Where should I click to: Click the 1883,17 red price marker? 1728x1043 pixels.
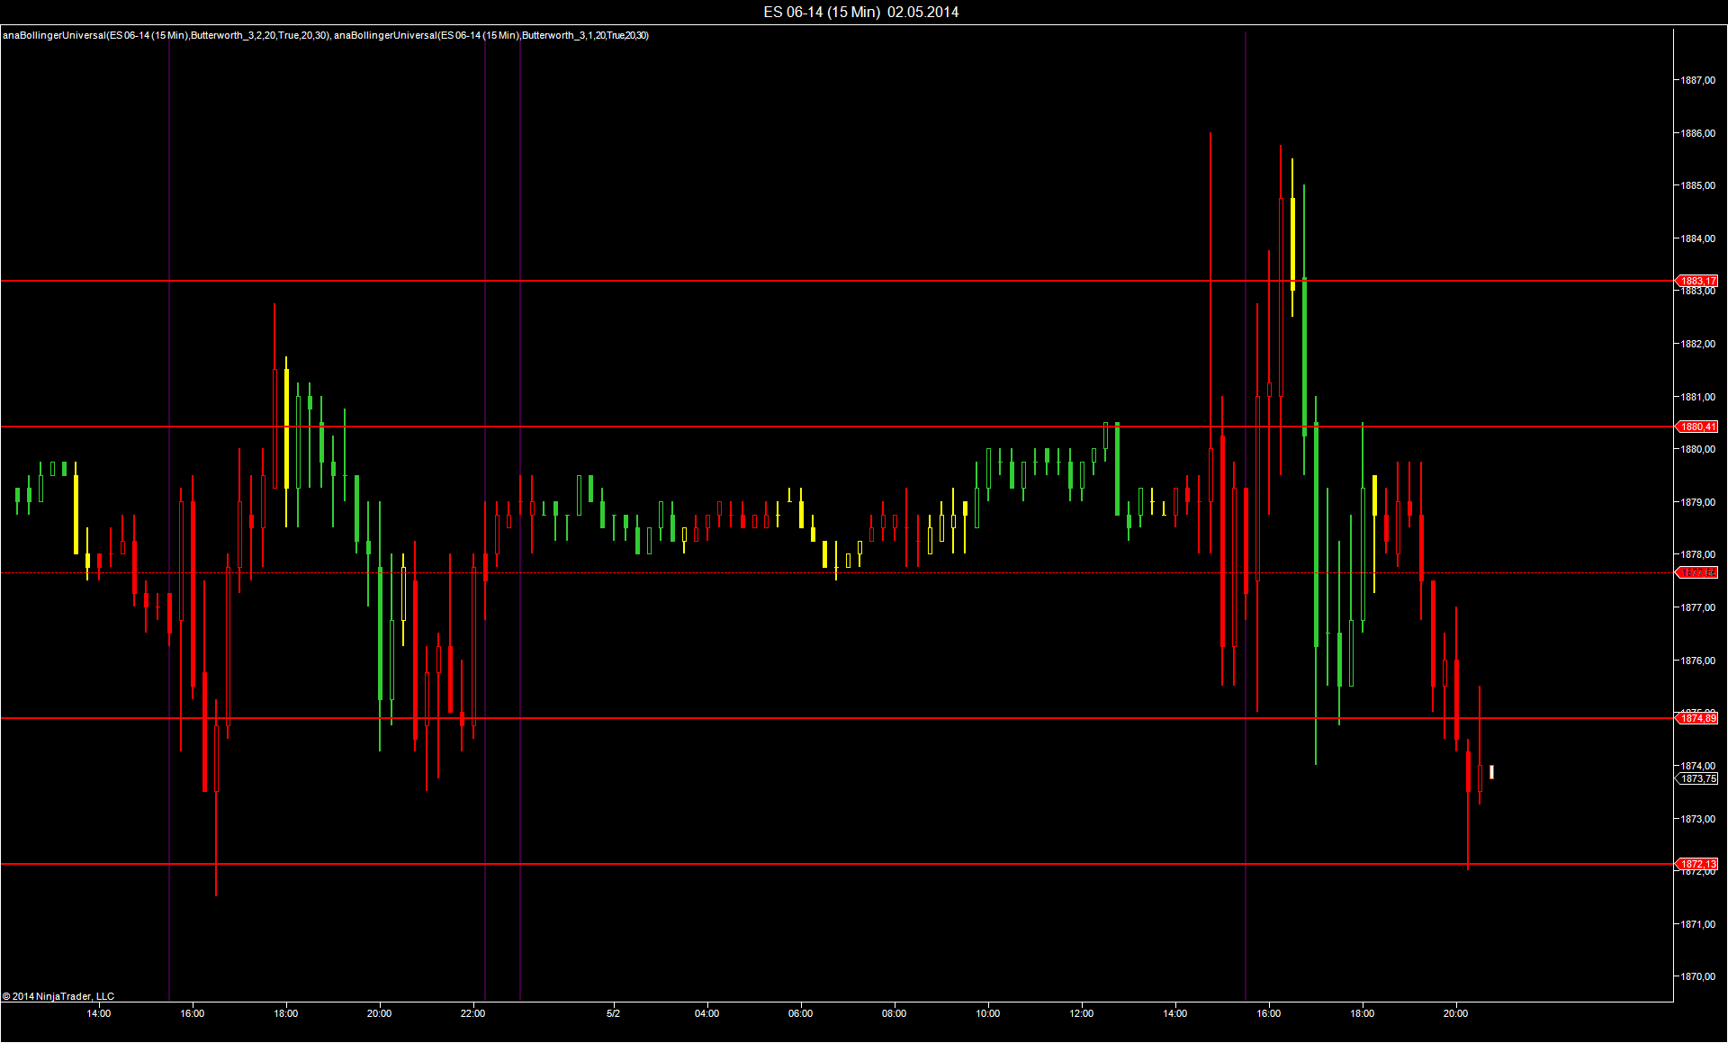coord(1697,281)
